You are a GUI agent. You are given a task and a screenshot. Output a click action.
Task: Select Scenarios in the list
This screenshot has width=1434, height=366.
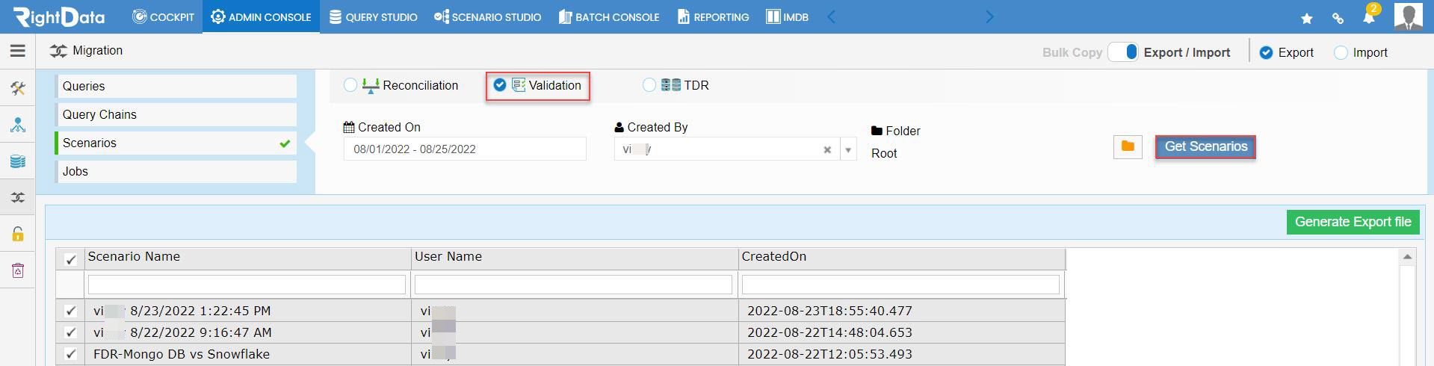coord(176,143)
